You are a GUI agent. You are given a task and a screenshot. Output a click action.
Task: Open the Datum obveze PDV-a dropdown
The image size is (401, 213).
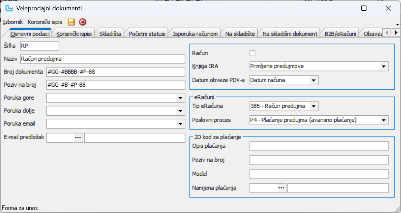313,80
